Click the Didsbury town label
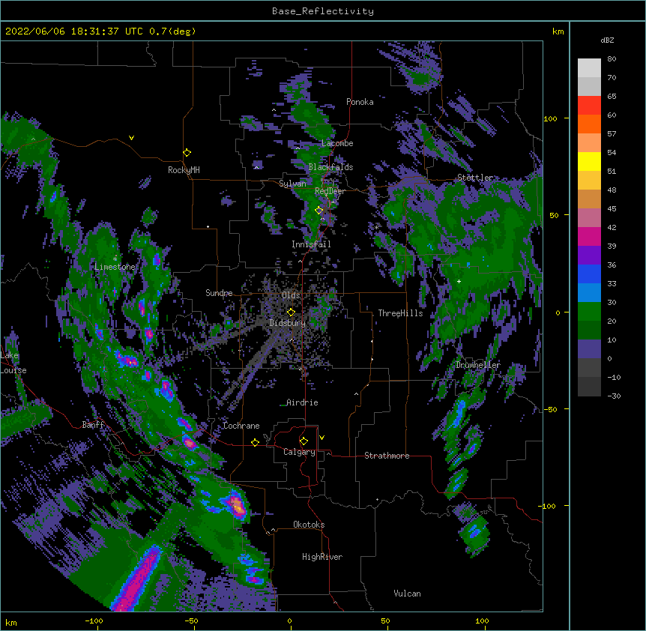 (288, 323)
